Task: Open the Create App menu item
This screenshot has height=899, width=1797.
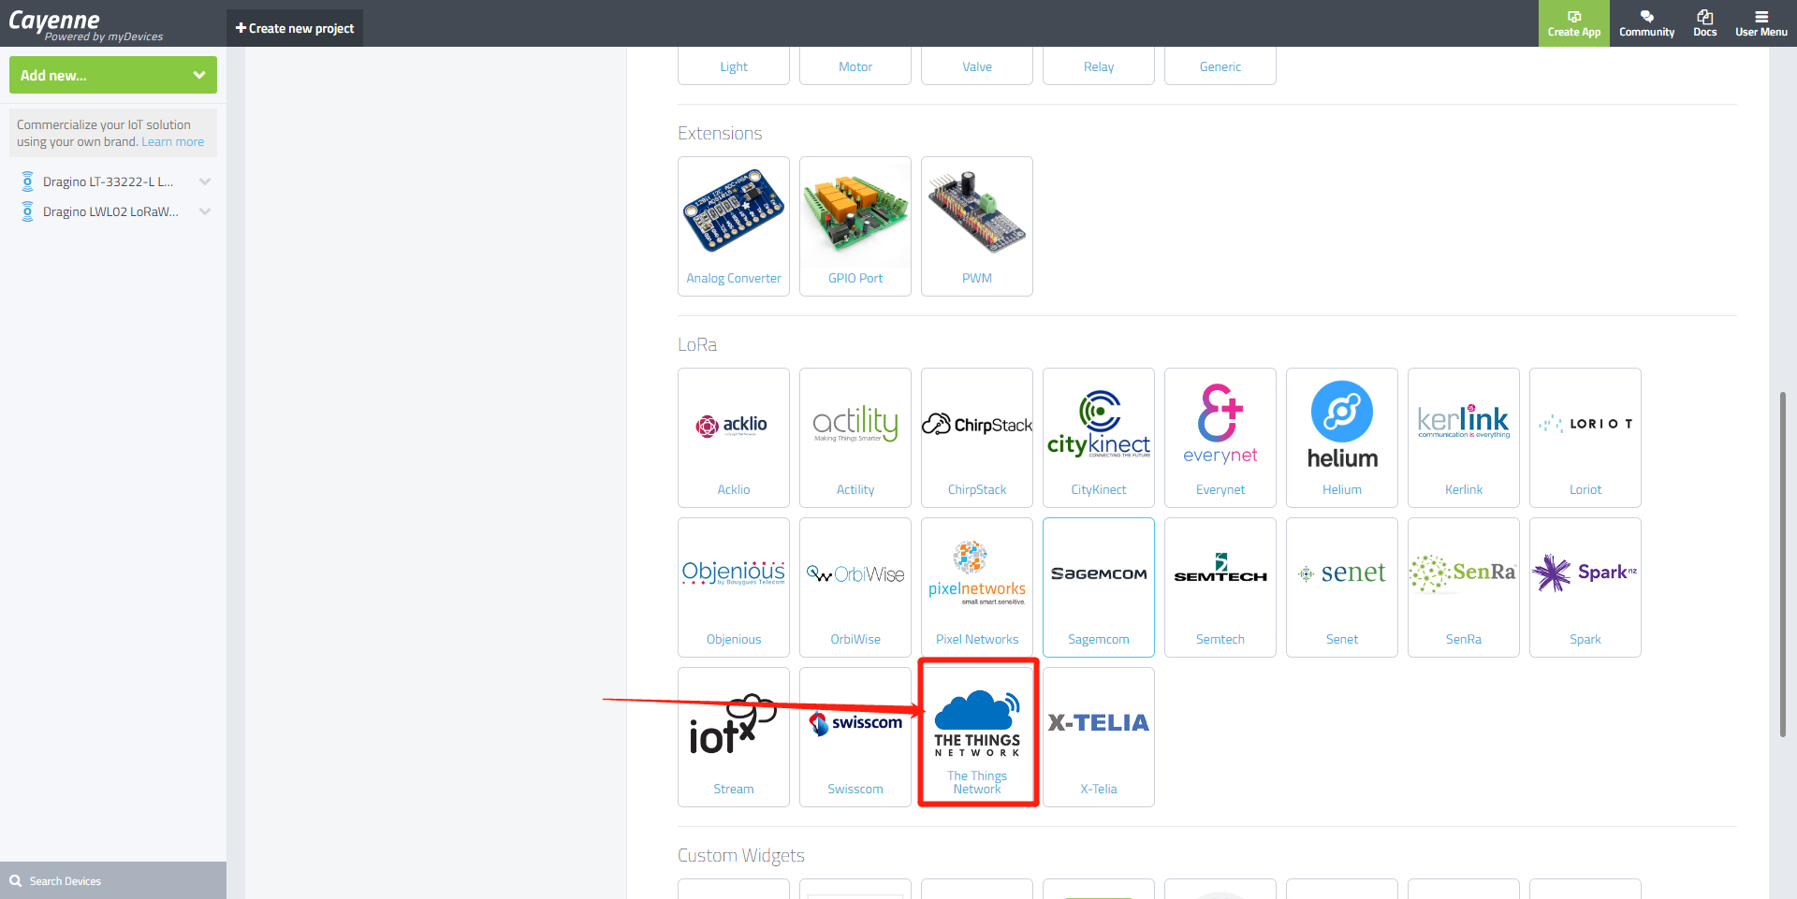Action: [1574, 23]
